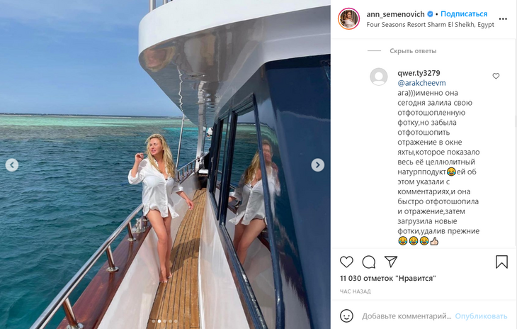Open the qwer.ty3279 commenter profile link
517x329 pixels.
[x=419, y=73]
